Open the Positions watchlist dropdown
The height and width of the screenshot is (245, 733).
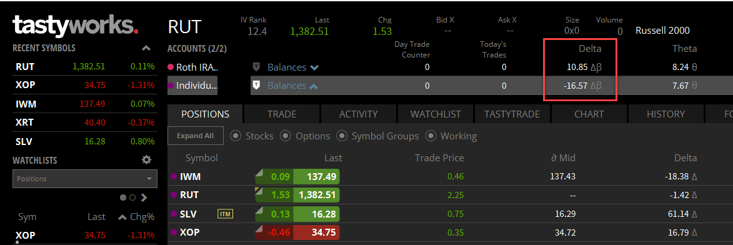[85, 179]
